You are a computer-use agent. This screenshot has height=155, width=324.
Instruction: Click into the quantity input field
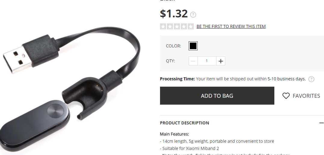pos(207,61)
